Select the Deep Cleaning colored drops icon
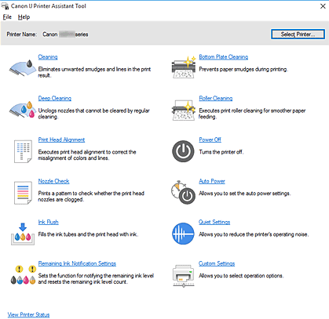This screenshot has height=319, width=329. pyautogui.click(x=23, y=109)
